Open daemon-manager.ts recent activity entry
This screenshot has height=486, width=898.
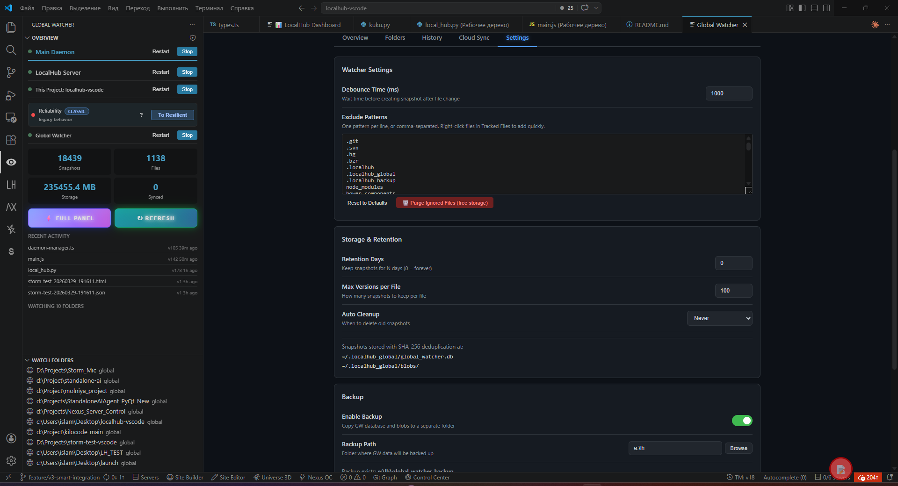click(x=113, y=248)
